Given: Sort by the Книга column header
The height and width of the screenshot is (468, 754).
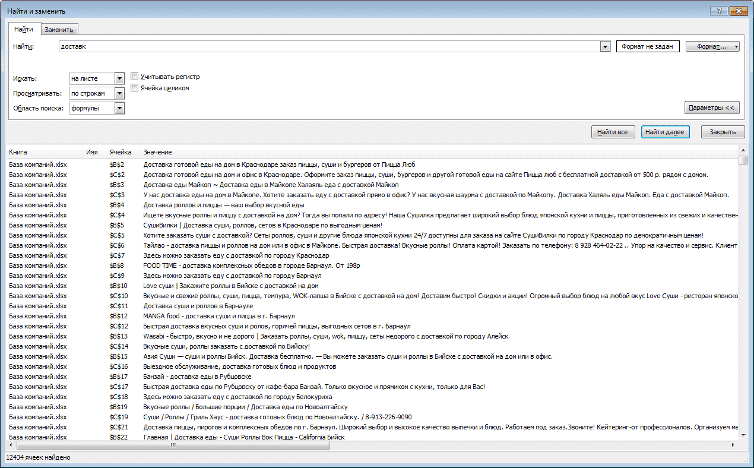Looking at the screenshot, I should [x=43, y=152].
